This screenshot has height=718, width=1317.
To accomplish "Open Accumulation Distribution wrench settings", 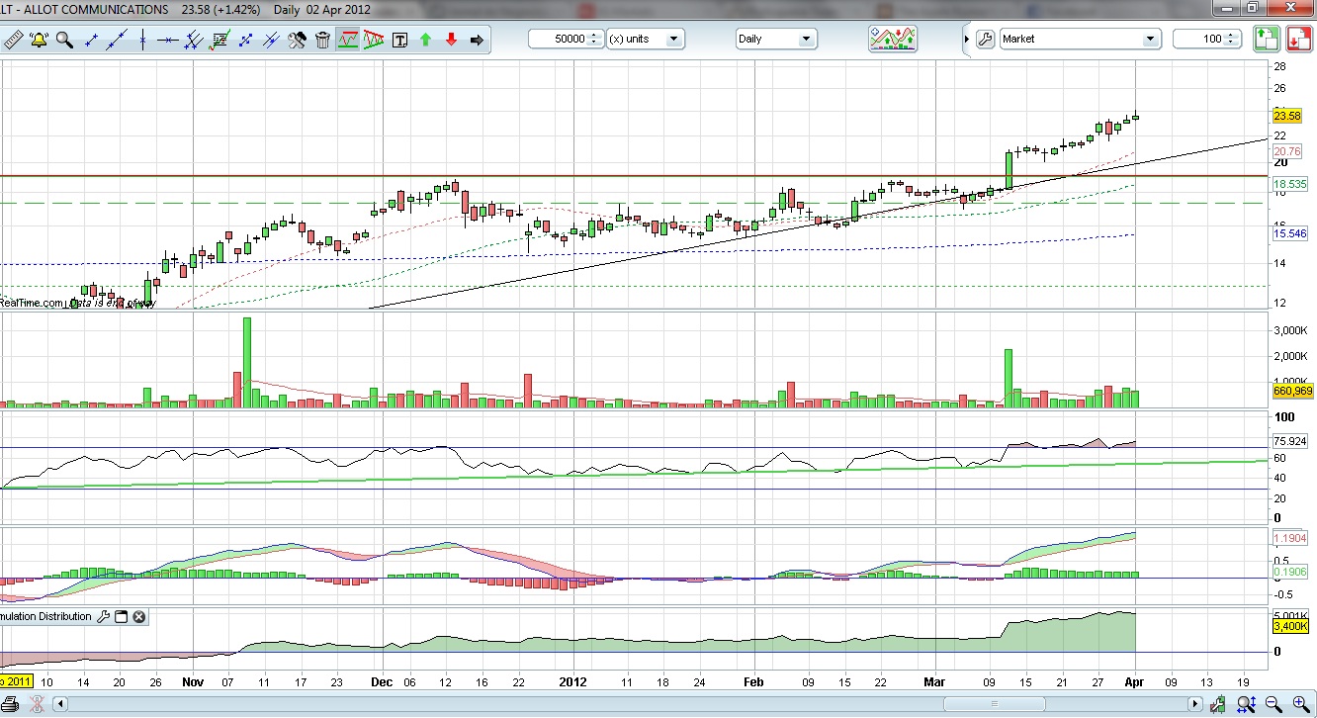I will (103, 616).
